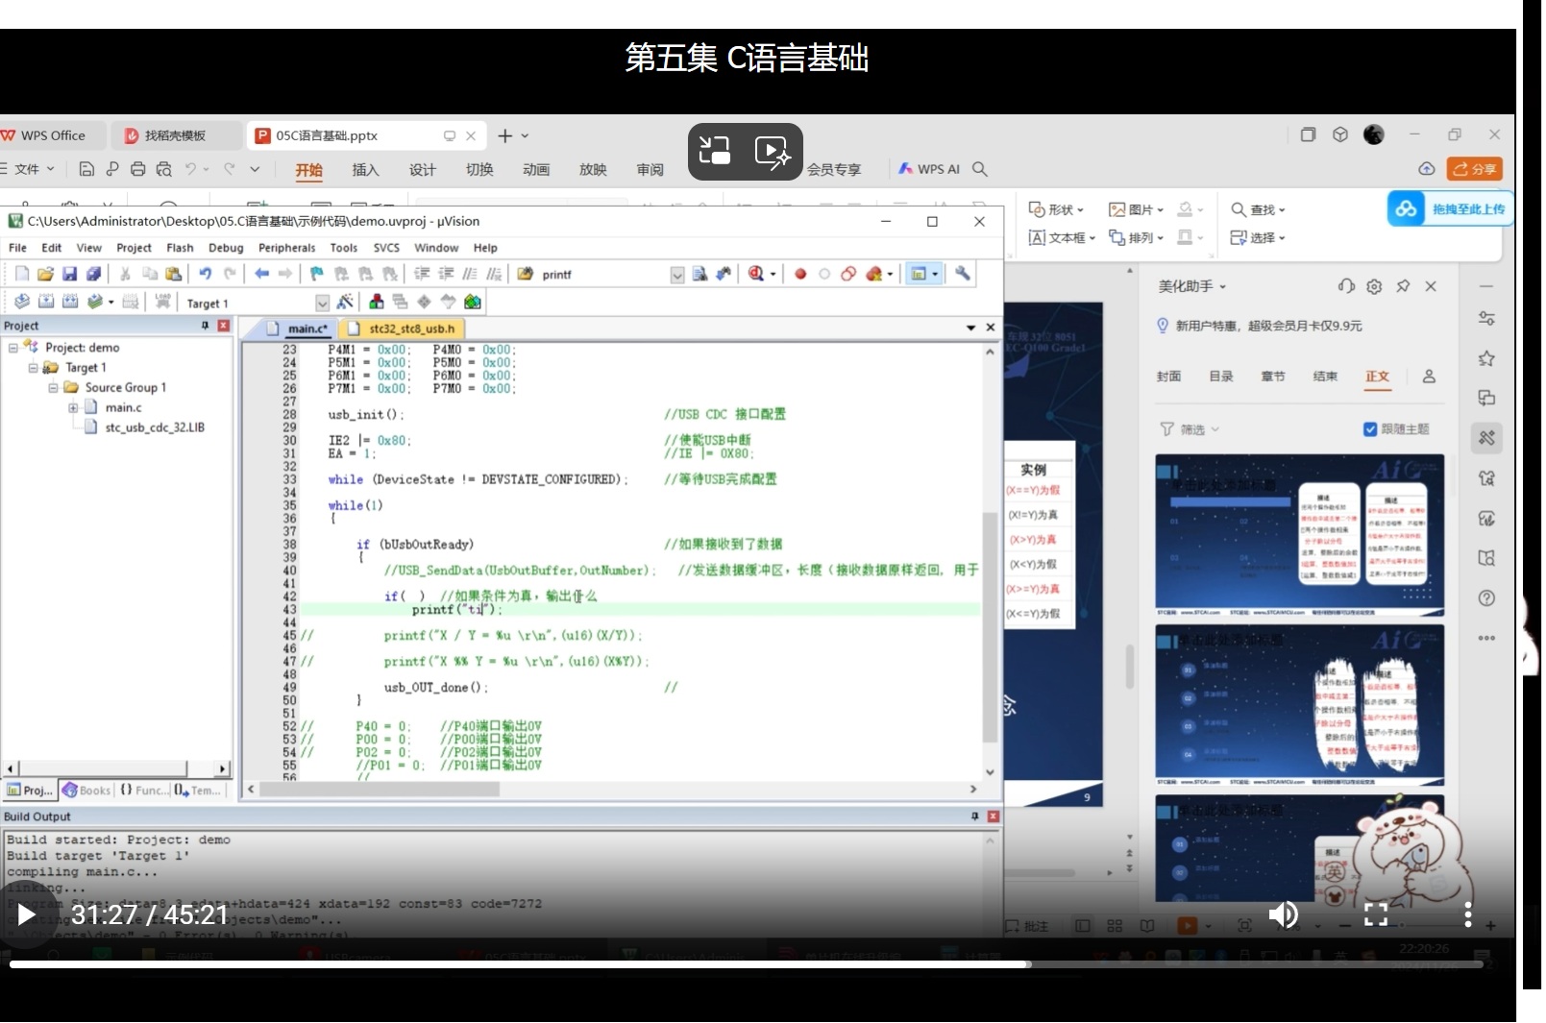This screenshot has width=1546, height=1023.
Task: Open the 筛选 filter dropdown
Action: 1190,429
